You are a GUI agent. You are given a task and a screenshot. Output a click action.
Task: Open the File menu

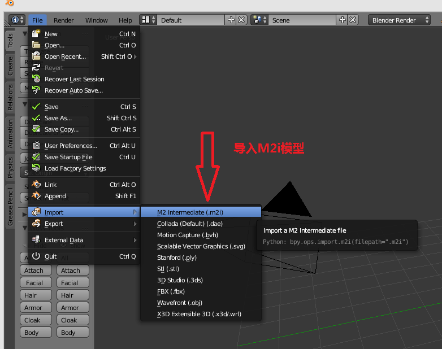(x=37, y=20)
